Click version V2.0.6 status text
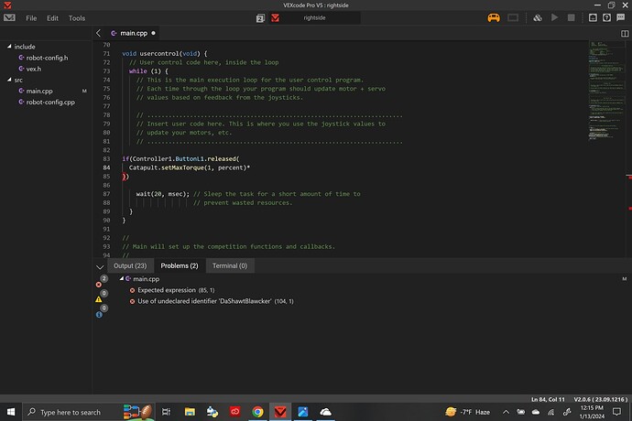Image resolution: width=632 pixels, height=421 pixels. 601,399
